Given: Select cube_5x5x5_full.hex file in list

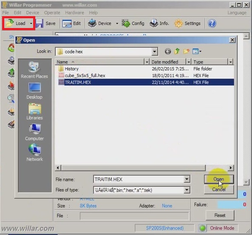Looking at the screenshot, I should click(85, 76).
